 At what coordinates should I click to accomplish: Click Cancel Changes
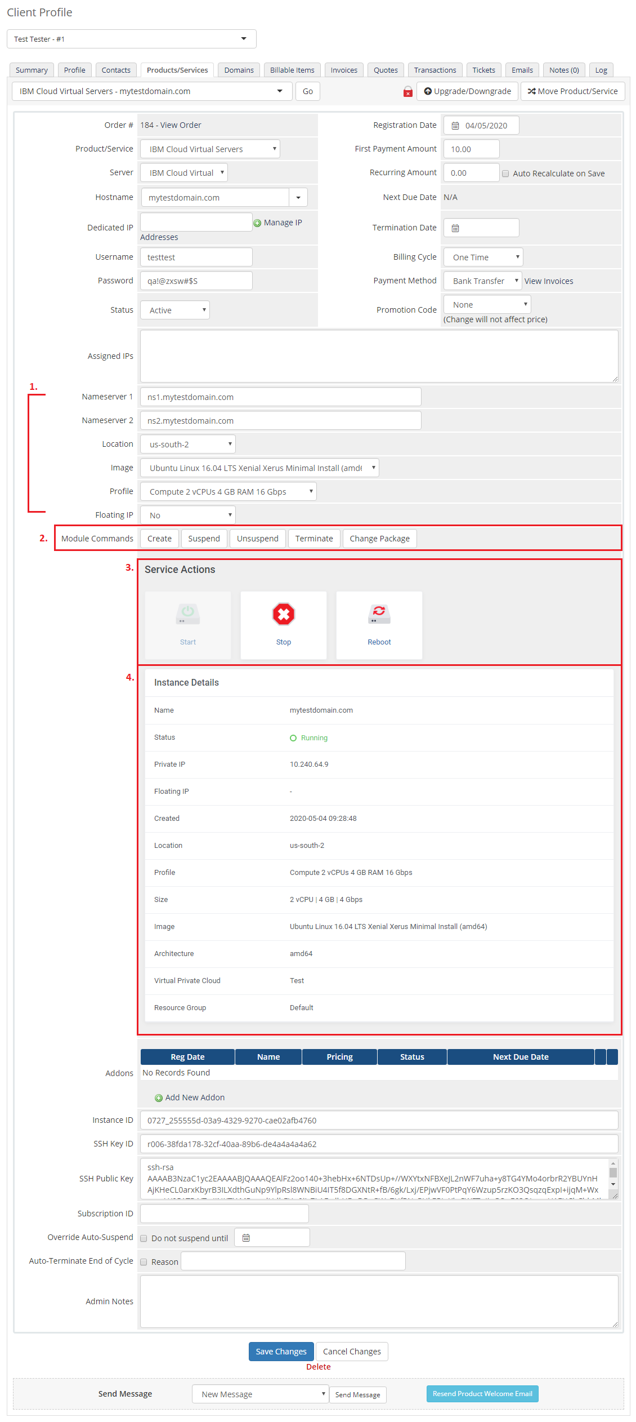pyautogui.click(x=352, y=1352)
